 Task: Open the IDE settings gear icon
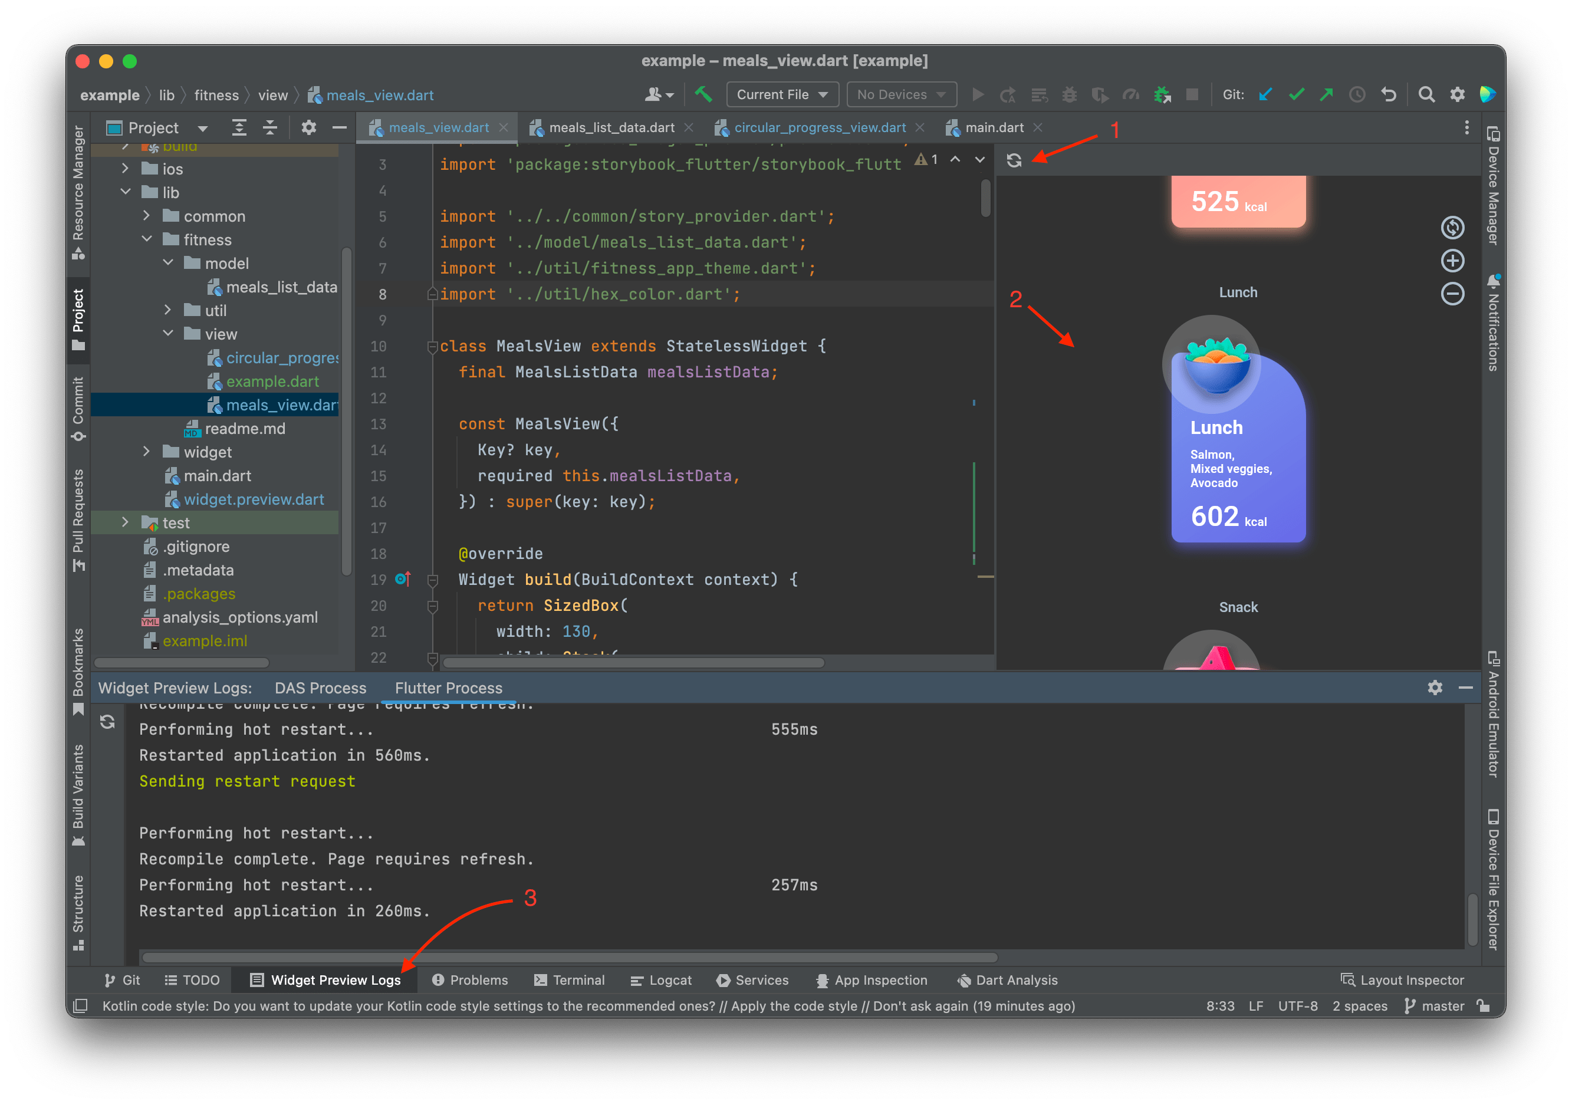click(x=1458, y=95)
